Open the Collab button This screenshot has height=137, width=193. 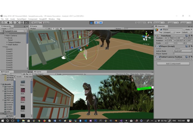141,23
